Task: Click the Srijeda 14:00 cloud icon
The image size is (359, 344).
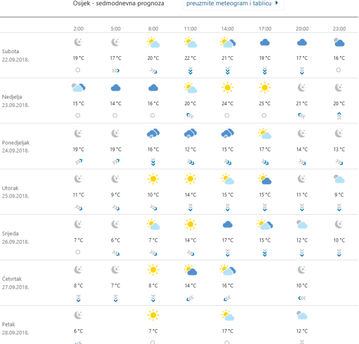Action: (x=227, y=224)
